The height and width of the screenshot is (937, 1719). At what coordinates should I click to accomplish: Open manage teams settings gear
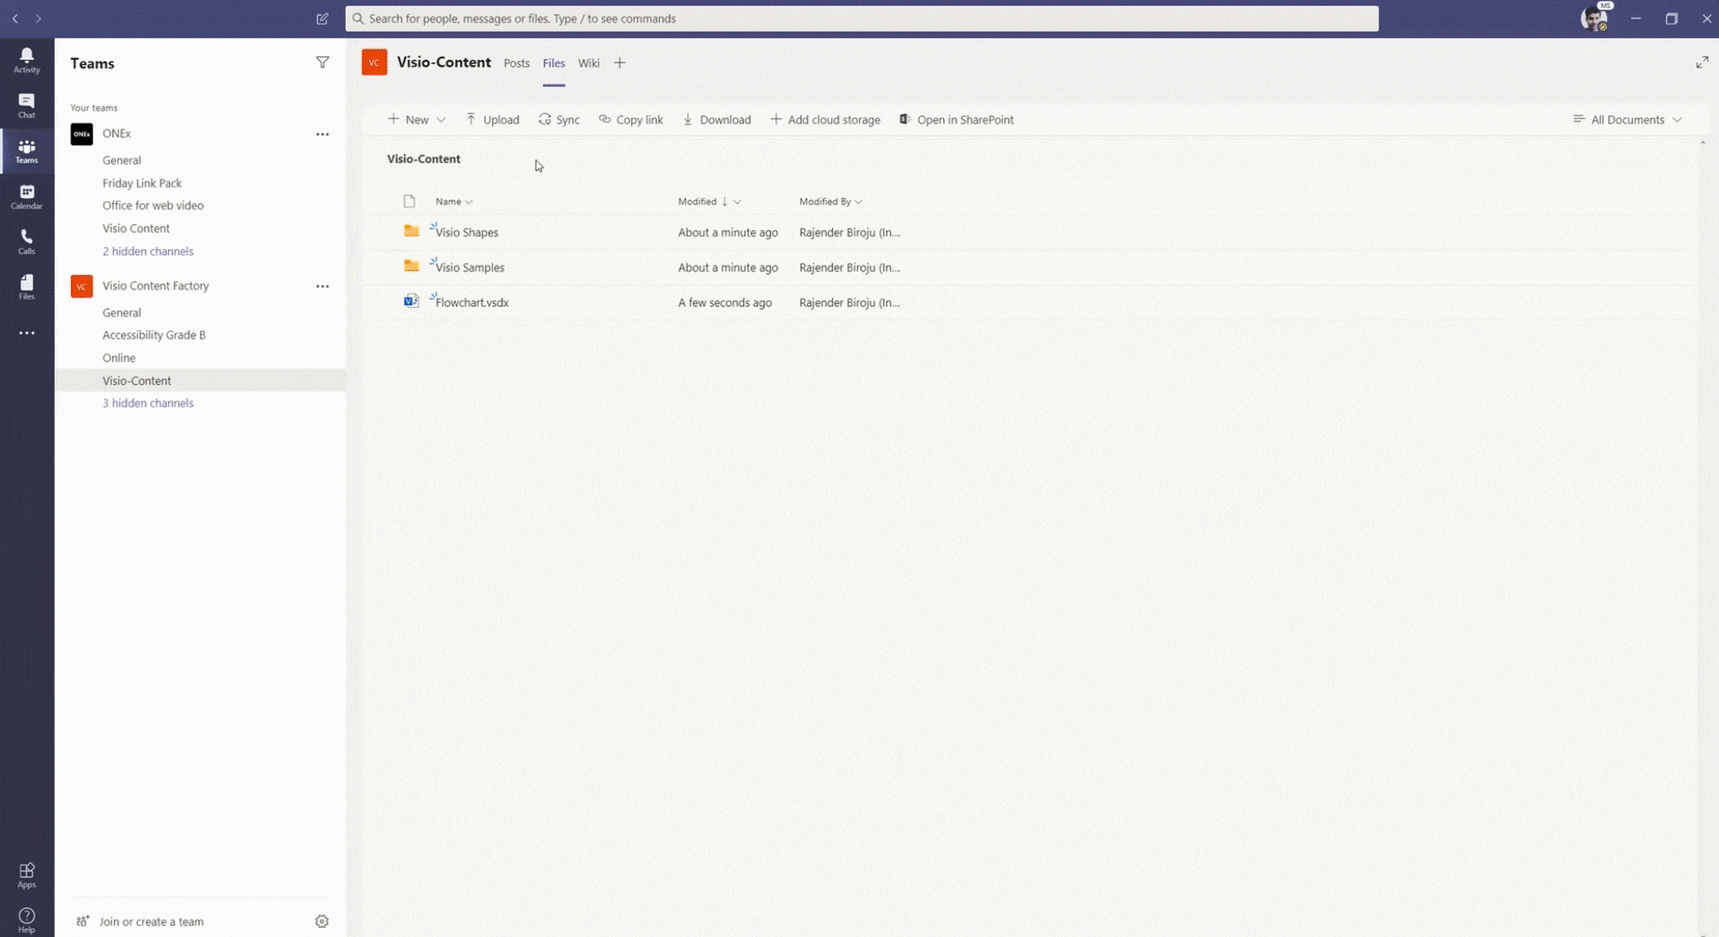click(x=322, y=921)
